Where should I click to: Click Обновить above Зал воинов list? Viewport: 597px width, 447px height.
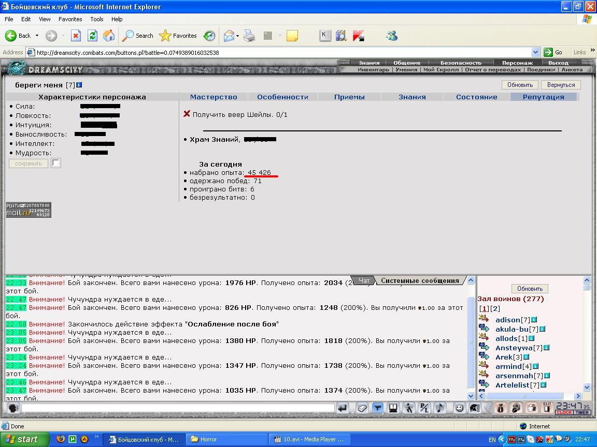[x=530, y=289]
